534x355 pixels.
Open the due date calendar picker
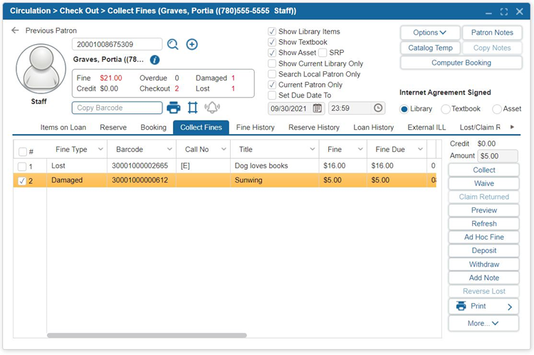pos(318,108)
